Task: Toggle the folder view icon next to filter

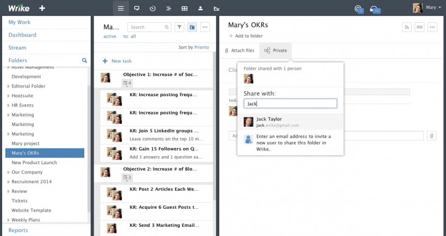Action: point(192,27)
